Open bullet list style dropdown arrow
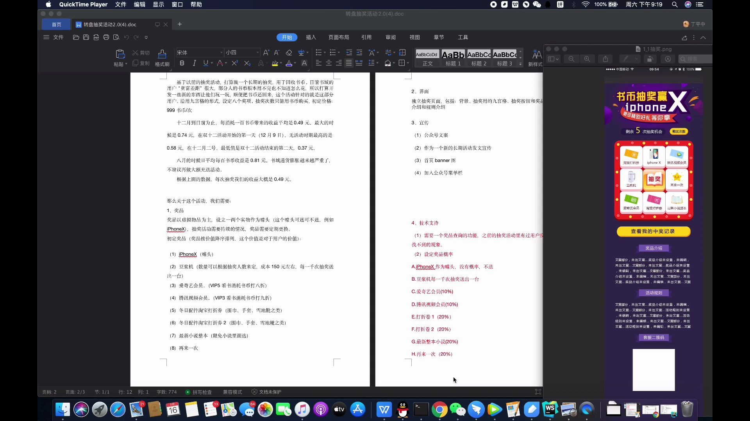 pos(325,53)
